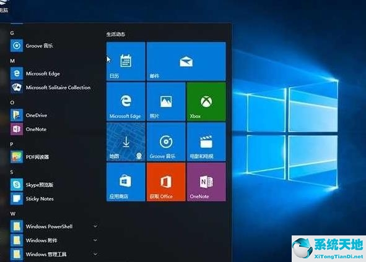Click the PDF阅读器 icon

click(17, 157)
